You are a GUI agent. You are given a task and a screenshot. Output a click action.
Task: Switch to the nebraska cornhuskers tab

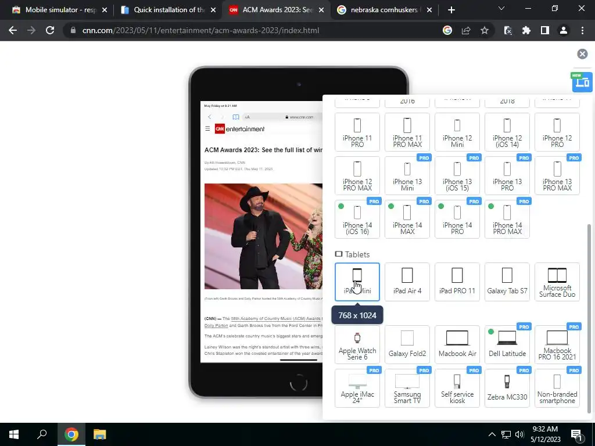[385, 10]
